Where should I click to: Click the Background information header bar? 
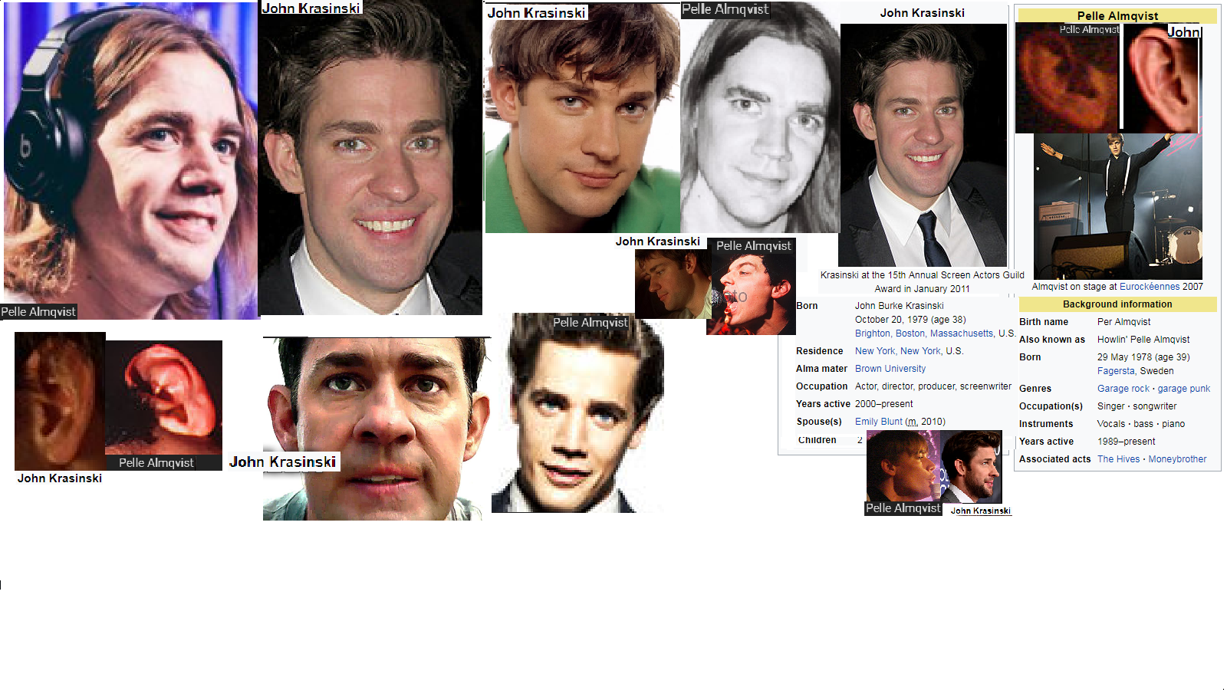(1117, 304)
